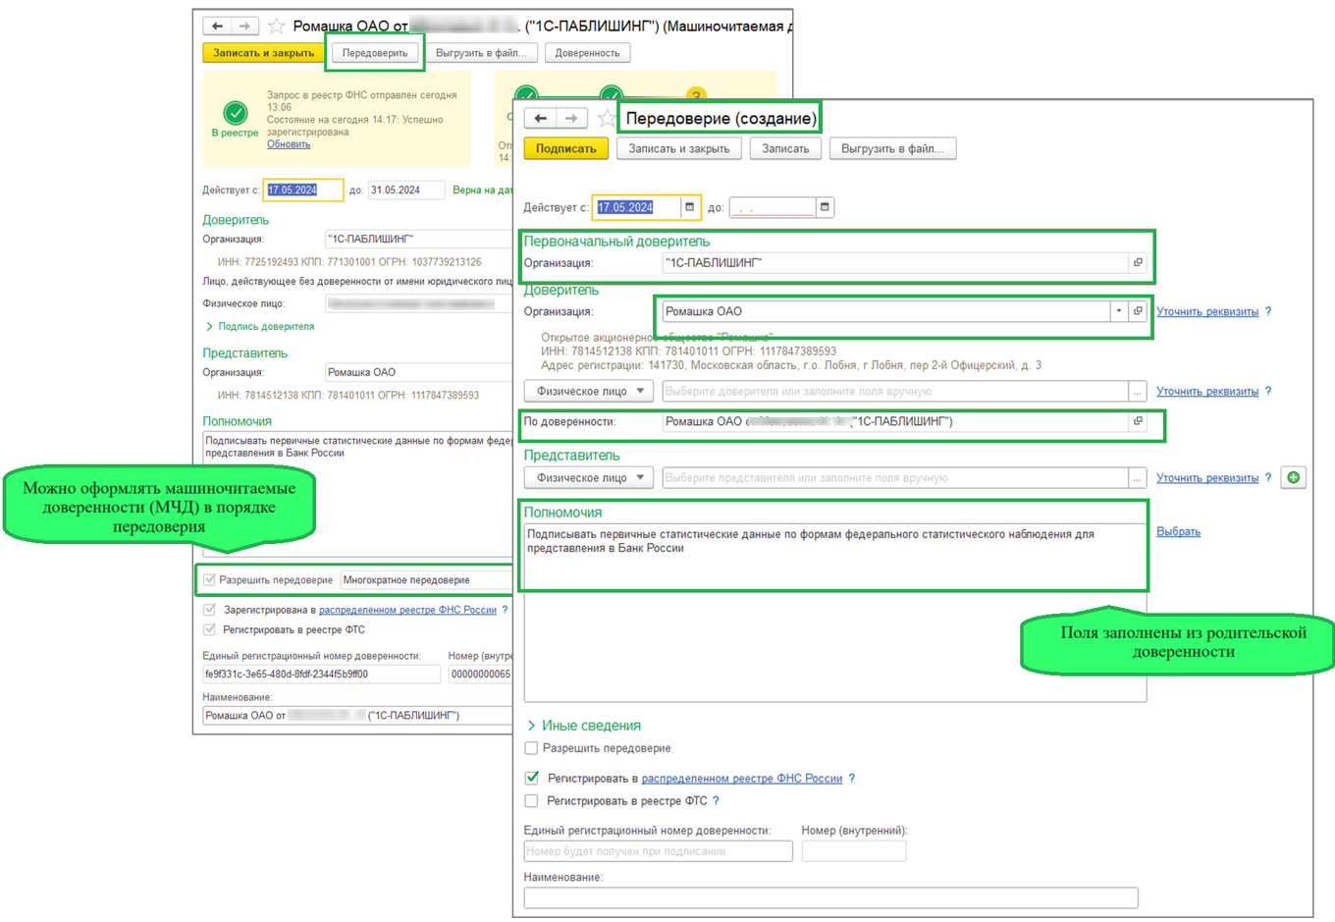Image resolution: width=1335 pixels, height=922 pixels.
Task: Open calendar for 'Действует с' date
Action: tap(689, 207)
